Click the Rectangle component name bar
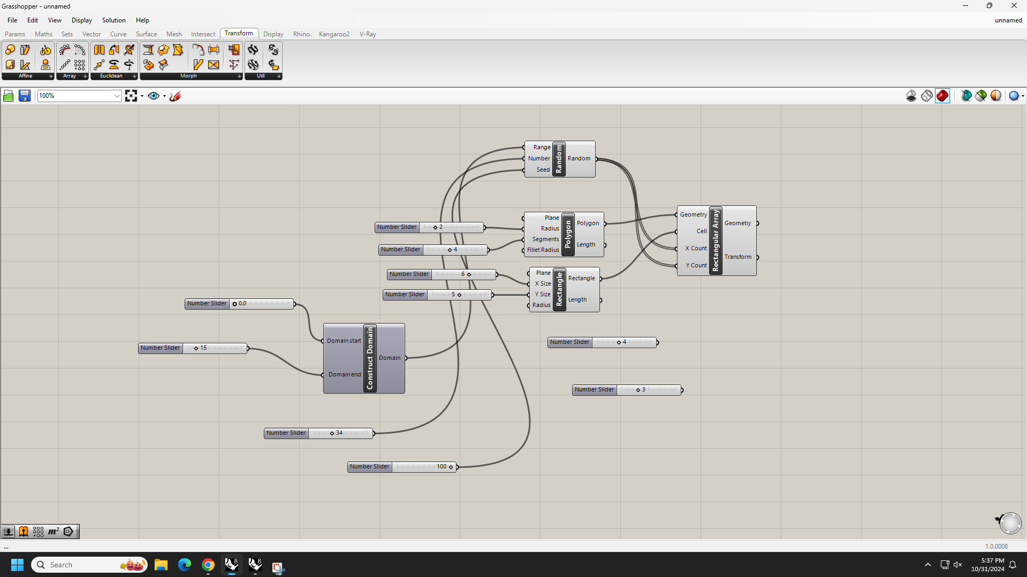The width and height of the screenshot is (1027, 577). click(559, 289)
